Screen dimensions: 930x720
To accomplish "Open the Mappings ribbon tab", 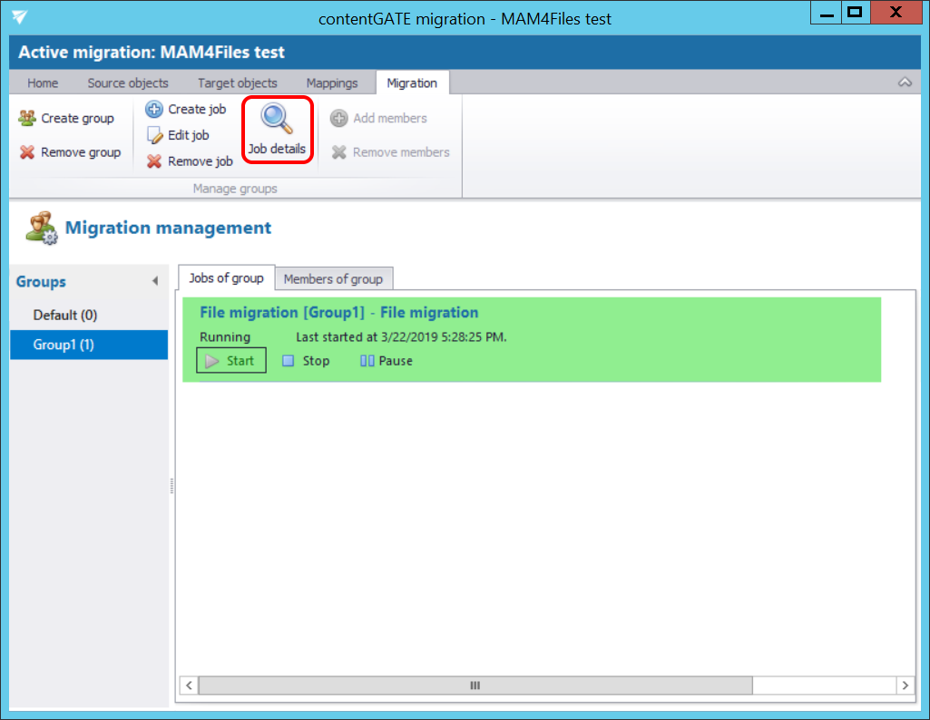I will [331, 83].
